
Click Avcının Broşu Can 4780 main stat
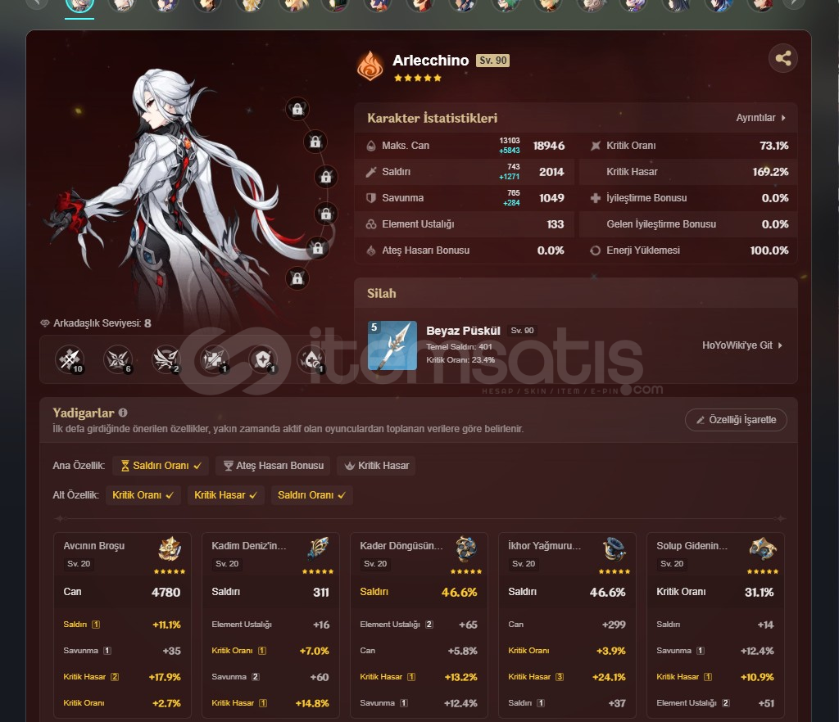tap(122, 592)
